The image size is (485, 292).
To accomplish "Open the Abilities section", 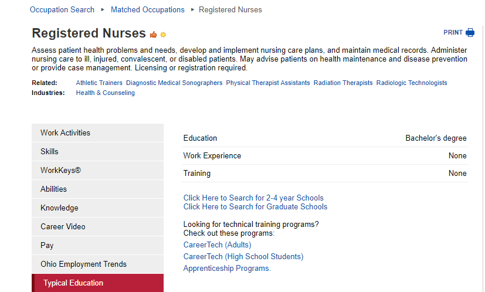I will click(97, 189).
